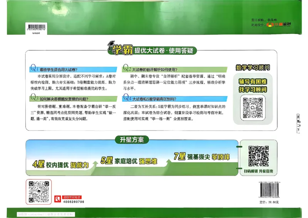The image size is (308, 218).
Task: Click the 责任编辑 credit line
Action: click(x=264, y=20)
